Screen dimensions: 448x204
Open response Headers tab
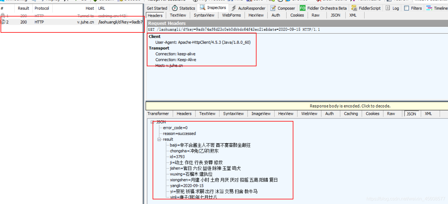[184, 113]
